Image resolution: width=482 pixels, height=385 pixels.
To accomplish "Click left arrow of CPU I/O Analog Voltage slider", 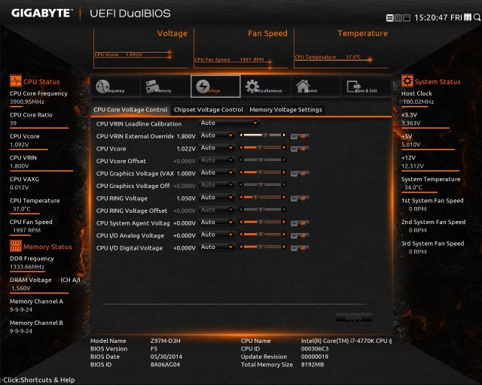I will (x=241, y=235).
